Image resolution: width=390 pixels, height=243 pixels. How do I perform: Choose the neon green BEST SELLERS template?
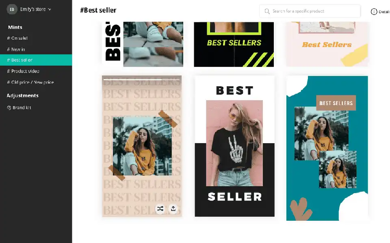(x=234, y=44)
